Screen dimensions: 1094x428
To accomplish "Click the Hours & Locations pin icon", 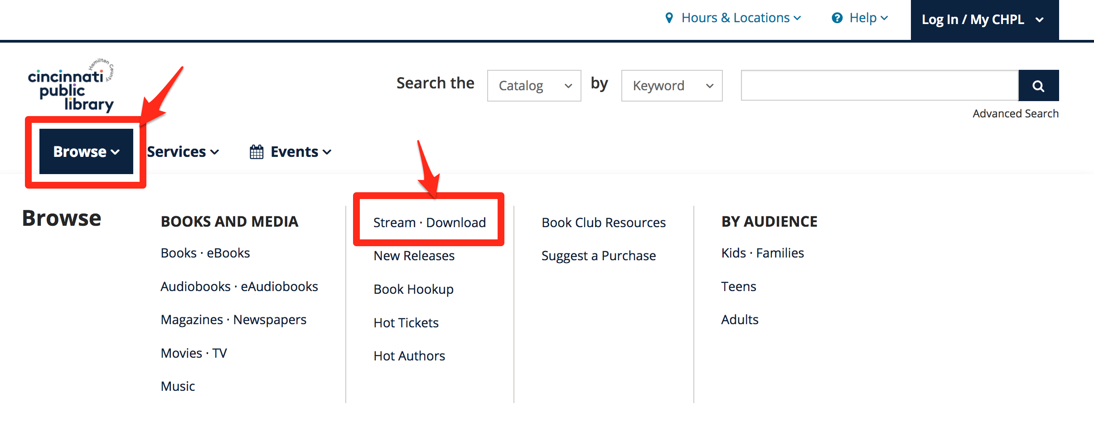I will [x=669, y=18].
